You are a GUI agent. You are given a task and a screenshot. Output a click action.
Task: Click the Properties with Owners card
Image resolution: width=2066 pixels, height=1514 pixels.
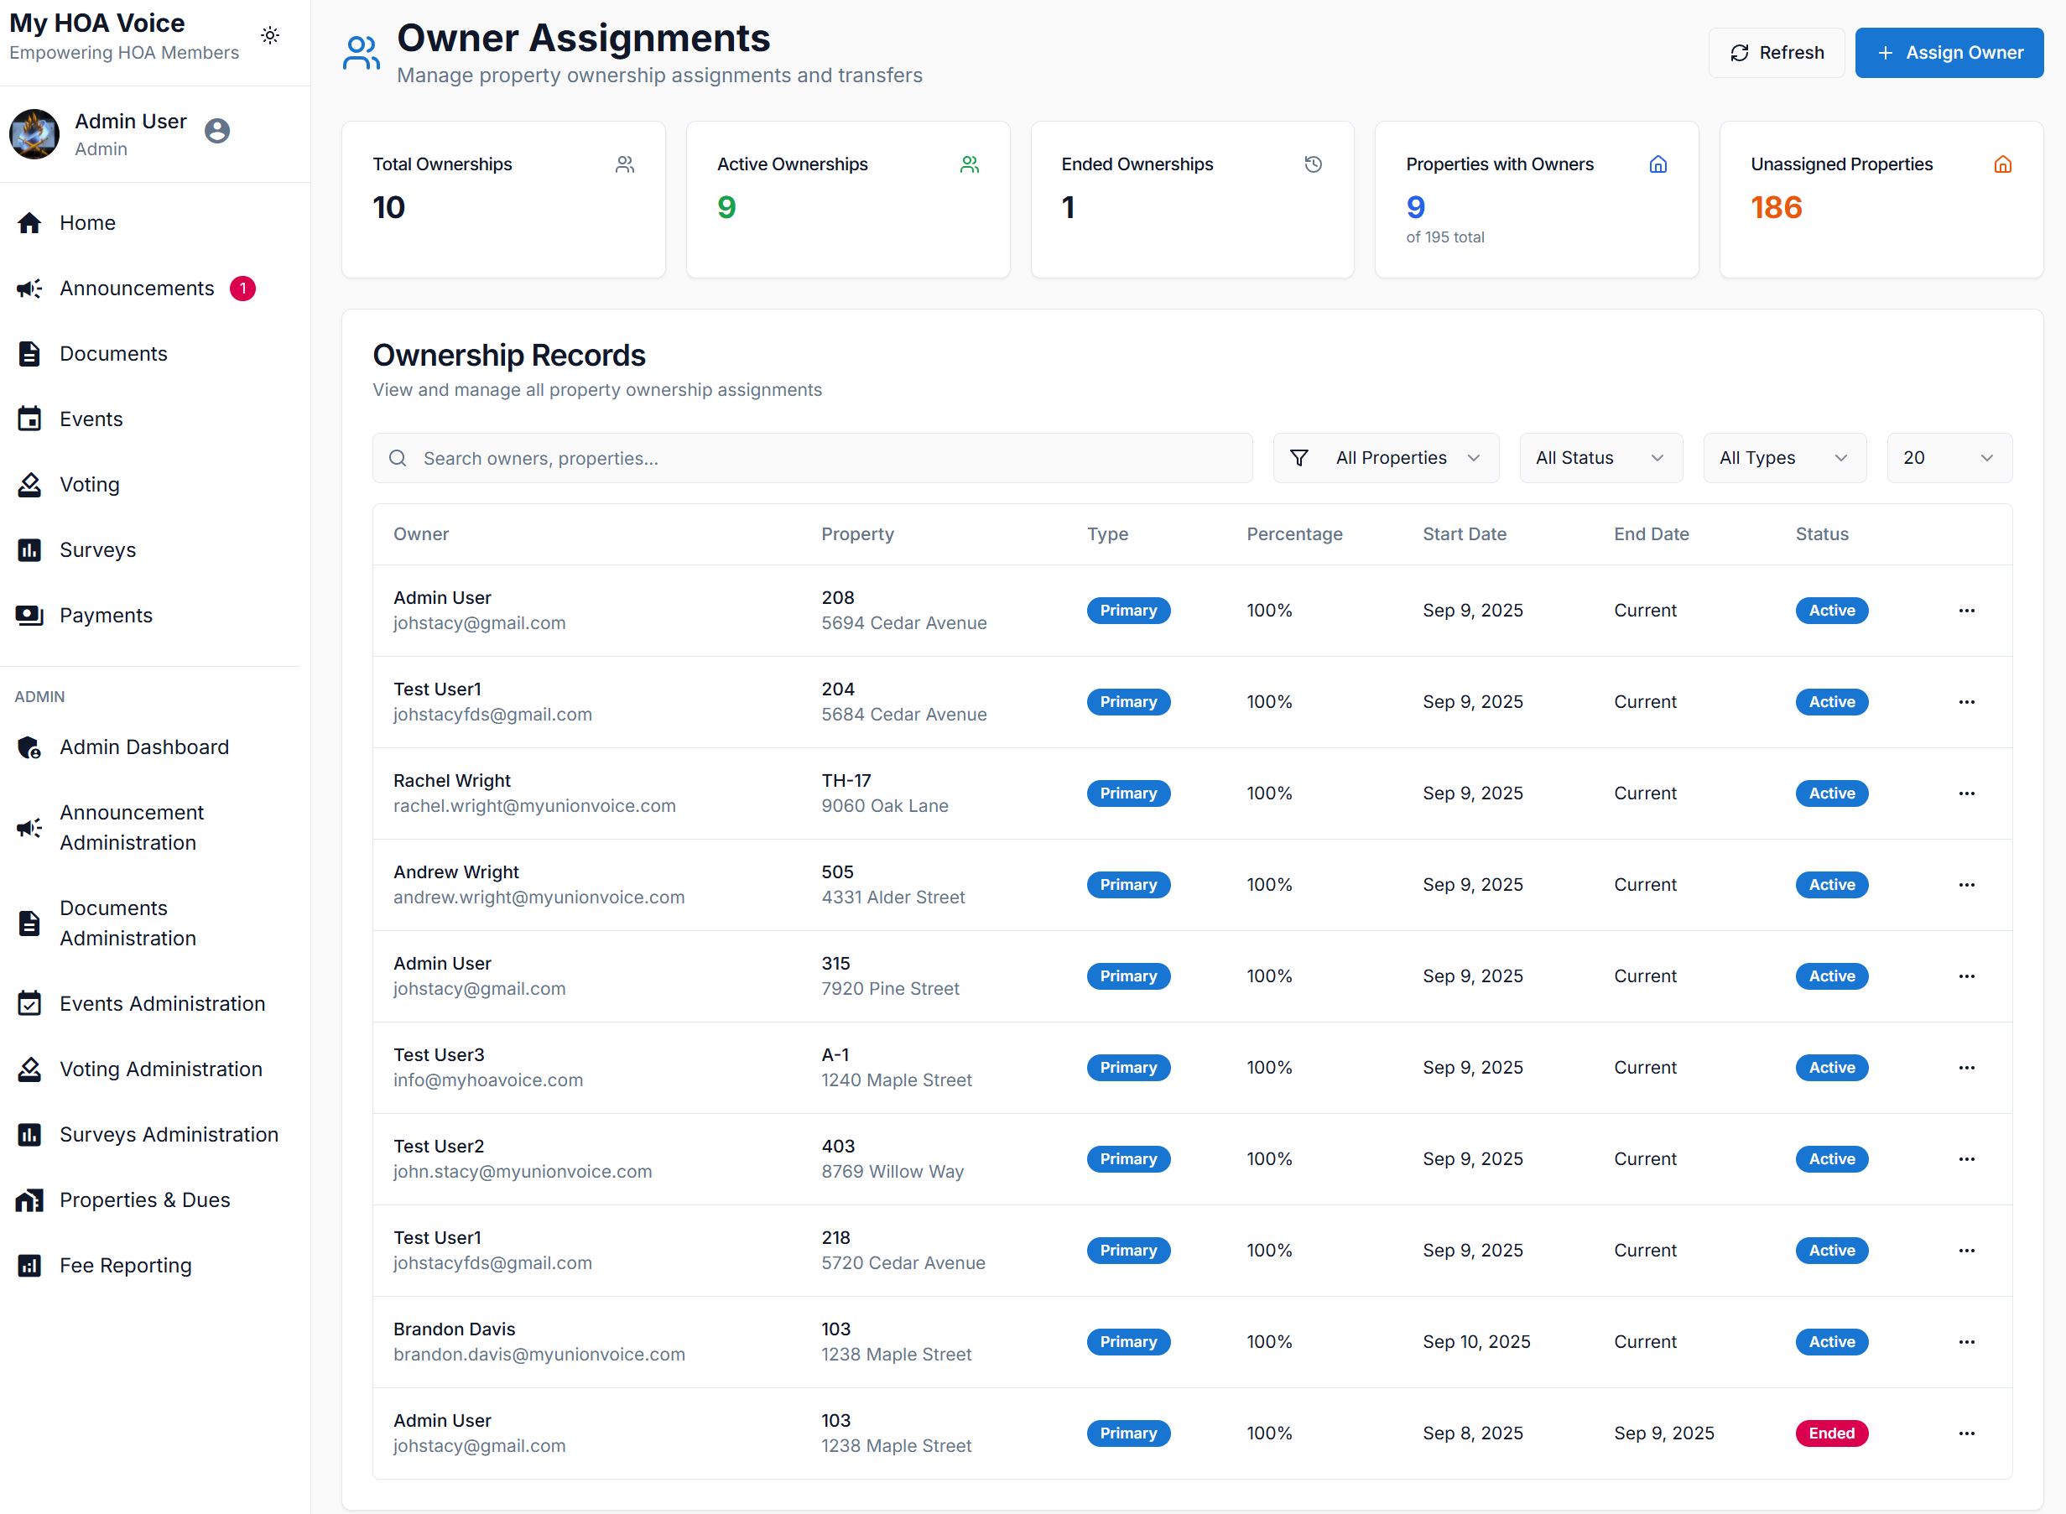(1536, 200)
